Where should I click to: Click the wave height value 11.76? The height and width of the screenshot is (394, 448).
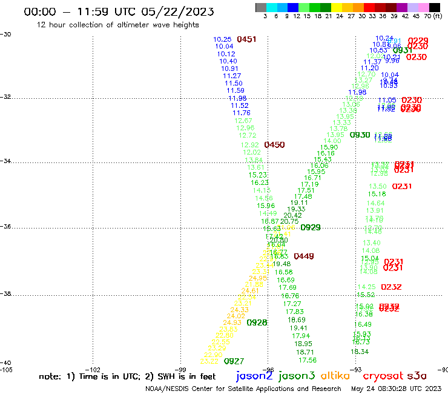point(242,113)
